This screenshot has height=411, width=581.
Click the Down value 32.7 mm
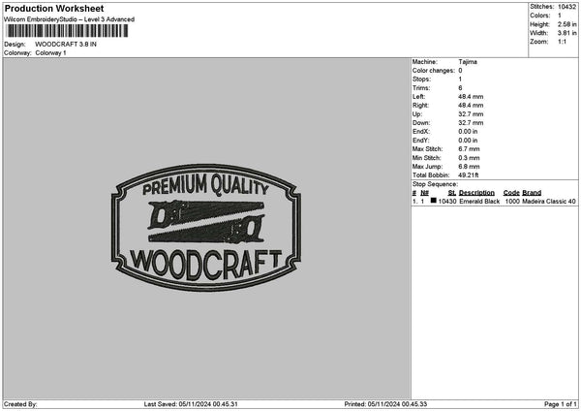click(x=471, y=123)
